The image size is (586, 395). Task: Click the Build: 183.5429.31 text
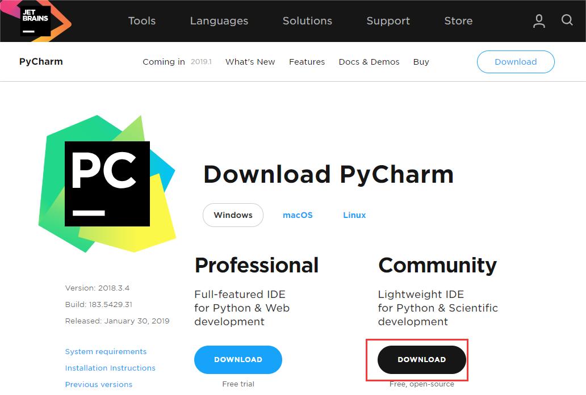click(x=99, y=305)
